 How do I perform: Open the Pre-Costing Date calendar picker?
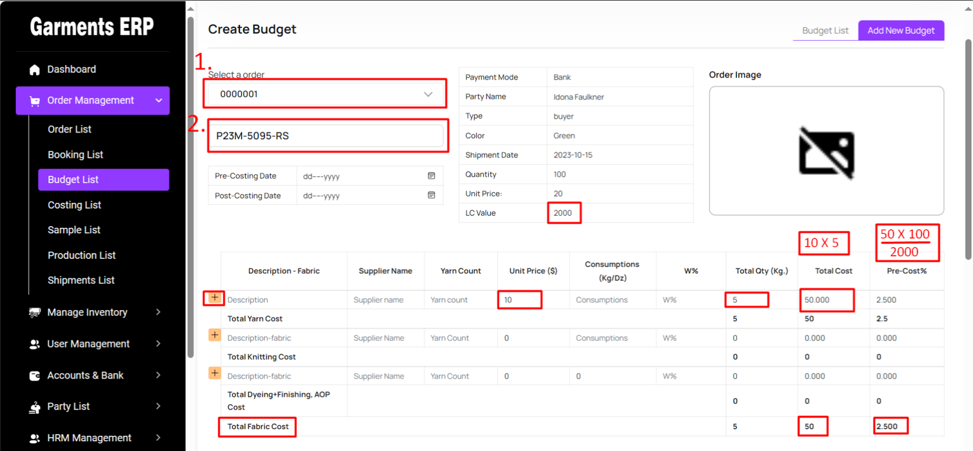click(431, 176)
